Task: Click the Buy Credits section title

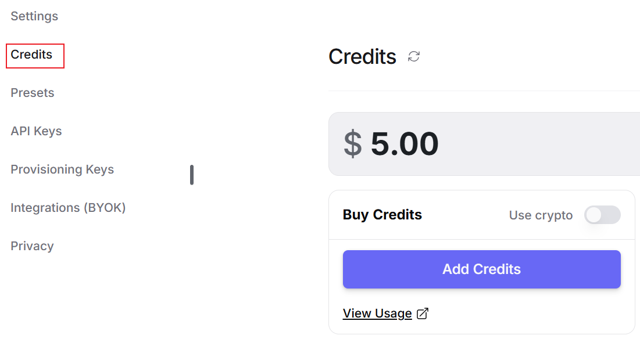Action: click(382, 215)
